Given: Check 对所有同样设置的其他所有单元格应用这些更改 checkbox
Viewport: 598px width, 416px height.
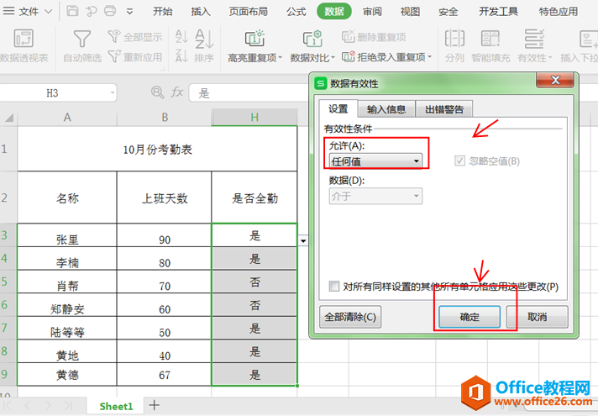Looking at the screenshot, I should coord(334,287).
